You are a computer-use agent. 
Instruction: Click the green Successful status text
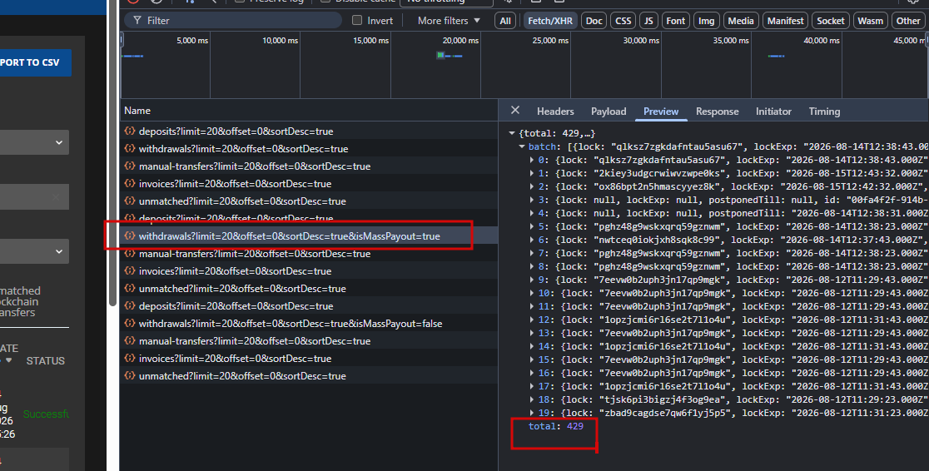pyautogui.click(x=46, y=414)
